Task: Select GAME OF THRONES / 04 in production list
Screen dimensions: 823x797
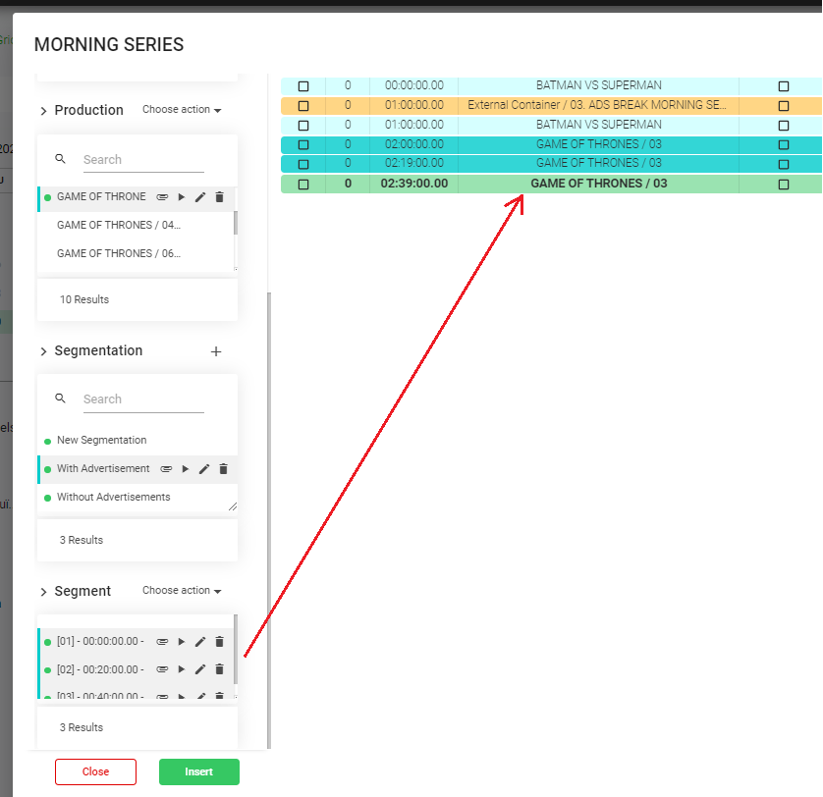Action: click(118, 226)
